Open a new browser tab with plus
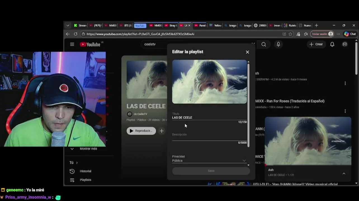 [x=317, y=25]
